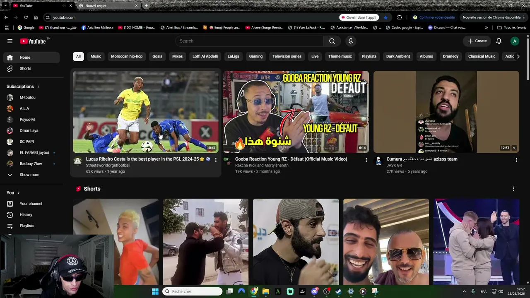Viewport: 530px width, 298px height.
Task: Open the account avatar menu
Action: (515, 41)
